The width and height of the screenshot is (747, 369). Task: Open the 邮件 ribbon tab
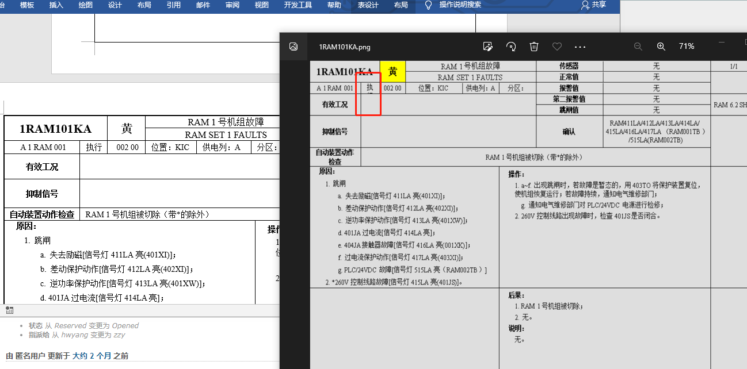[203, 5]
